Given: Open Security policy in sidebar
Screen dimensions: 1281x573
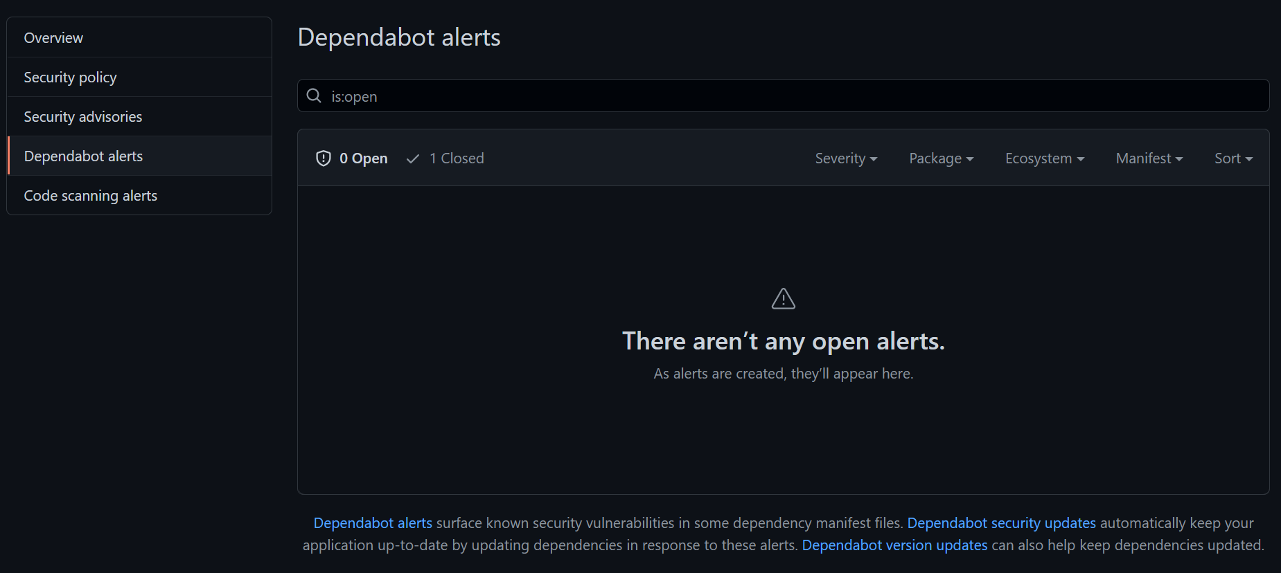Looking at the screenshot, I should tap(70, 78).
